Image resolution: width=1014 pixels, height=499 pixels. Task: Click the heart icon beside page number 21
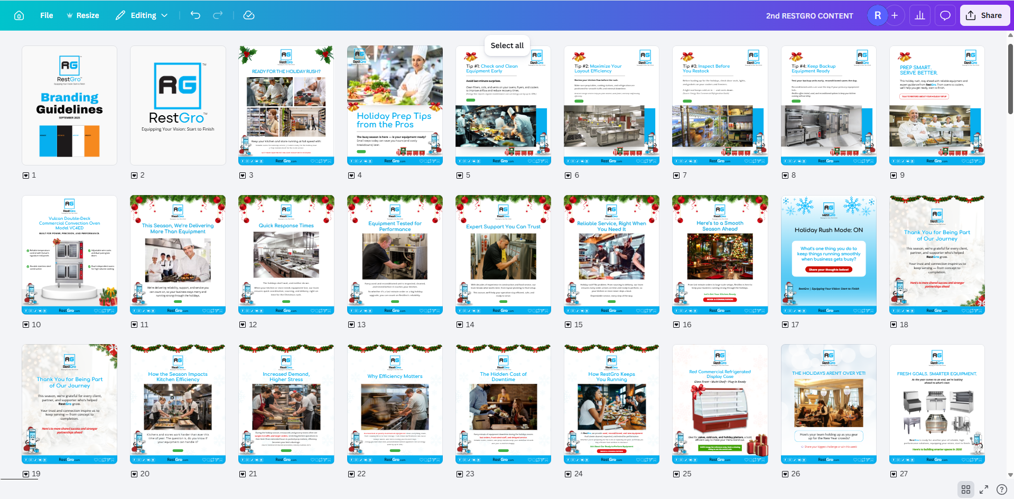[243, 474]
